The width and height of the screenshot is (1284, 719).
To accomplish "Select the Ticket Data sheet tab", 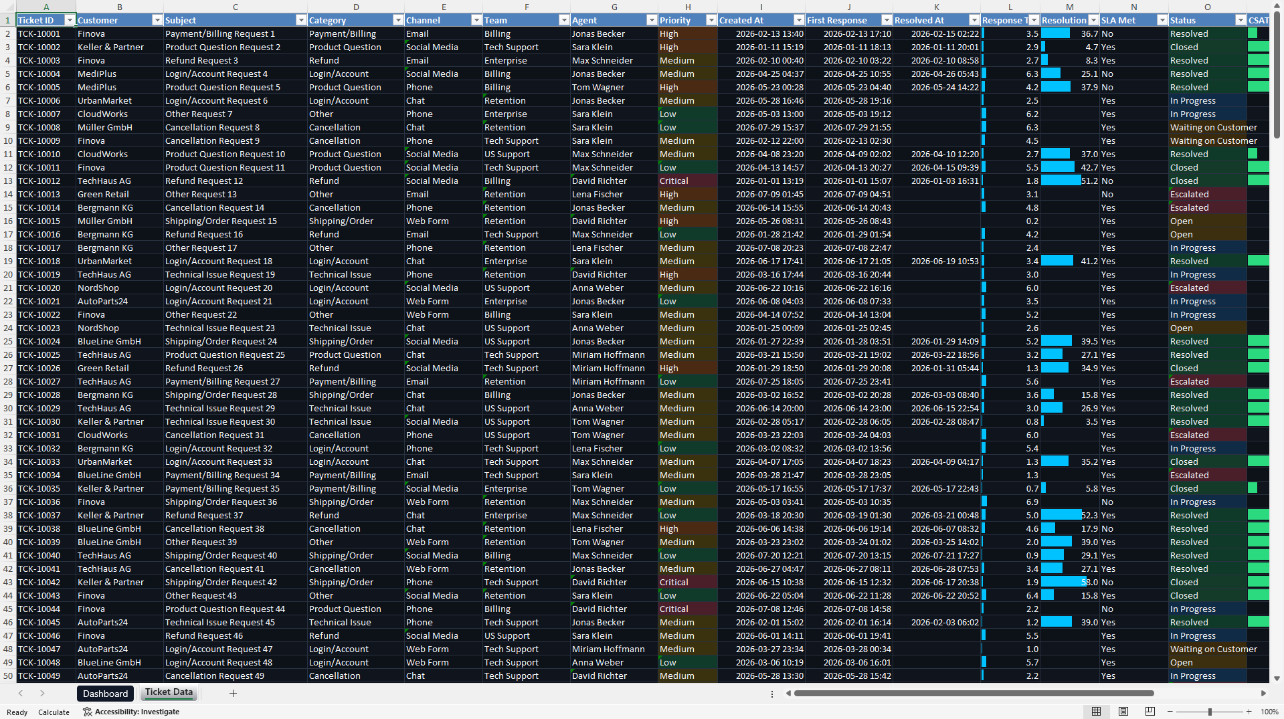I will click(169, 693).
